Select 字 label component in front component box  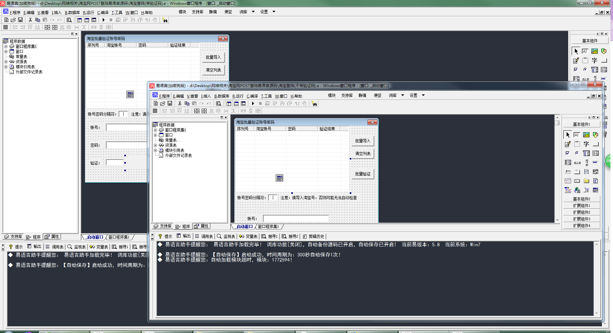586,144
